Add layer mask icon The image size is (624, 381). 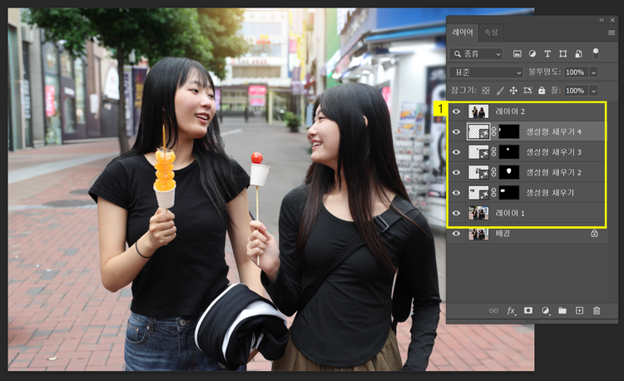coord(528,310)
